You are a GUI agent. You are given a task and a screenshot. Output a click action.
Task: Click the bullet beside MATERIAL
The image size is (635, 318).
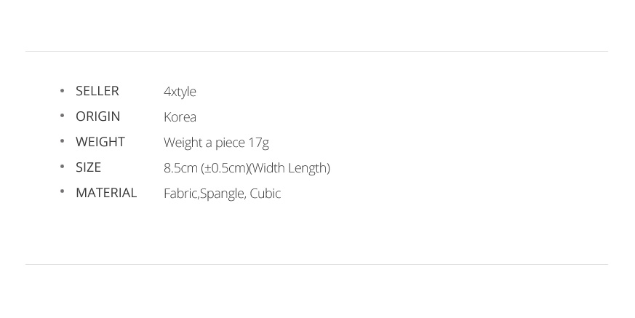(x=63, y=193)
